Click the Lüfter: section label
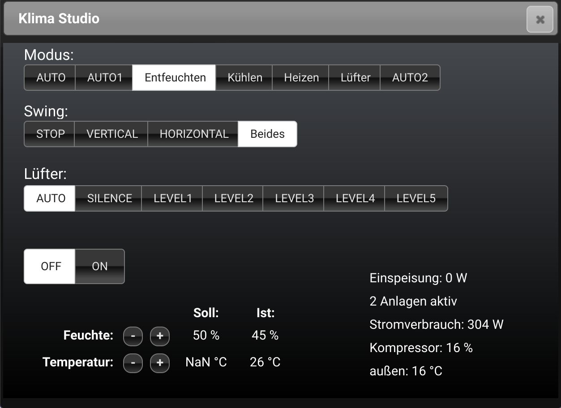561x408 pixels. point(45,174)
